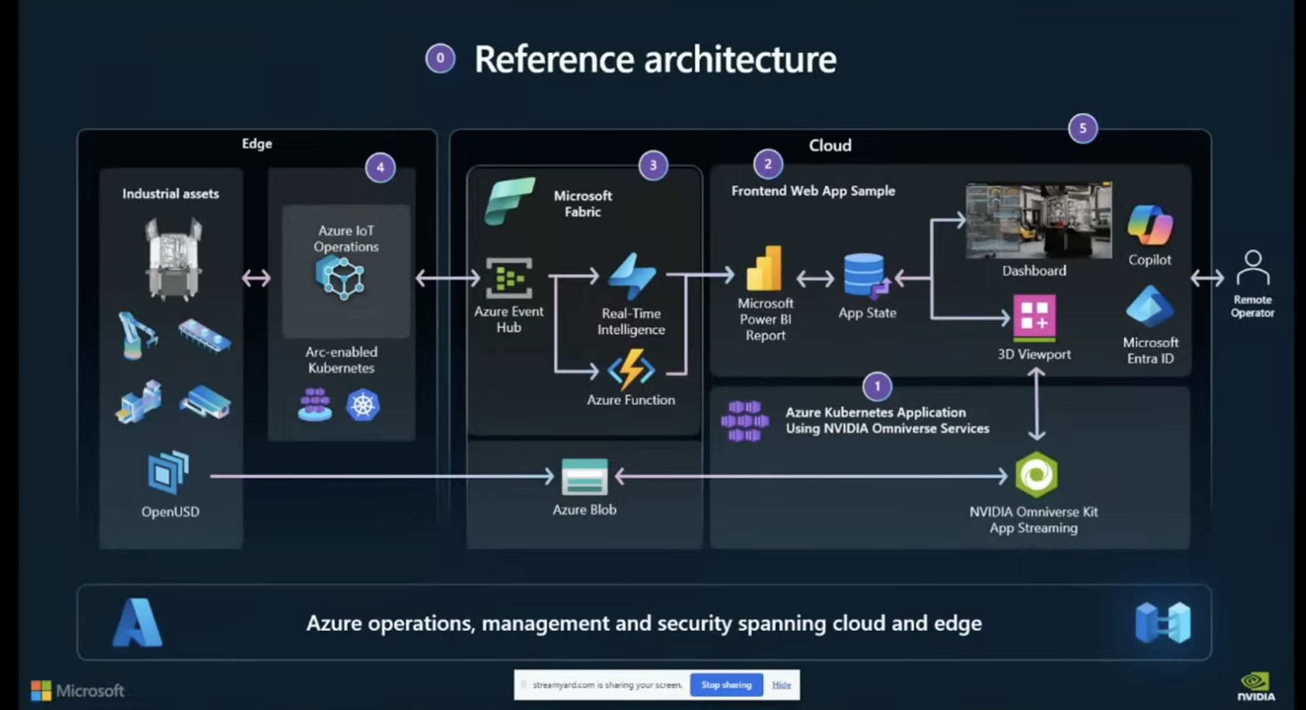Click the 'Microsoft Fabric' label text
1306x710 pixels.
coord(582,203)
